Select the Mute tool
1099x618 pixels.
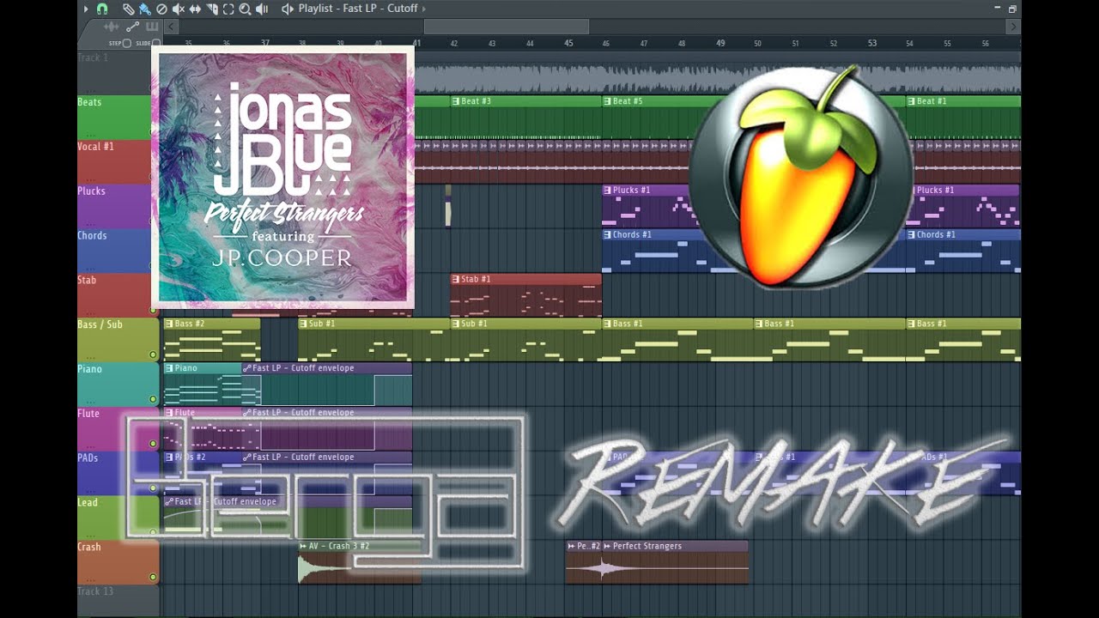pyautogui.click(x=178, y=9)
